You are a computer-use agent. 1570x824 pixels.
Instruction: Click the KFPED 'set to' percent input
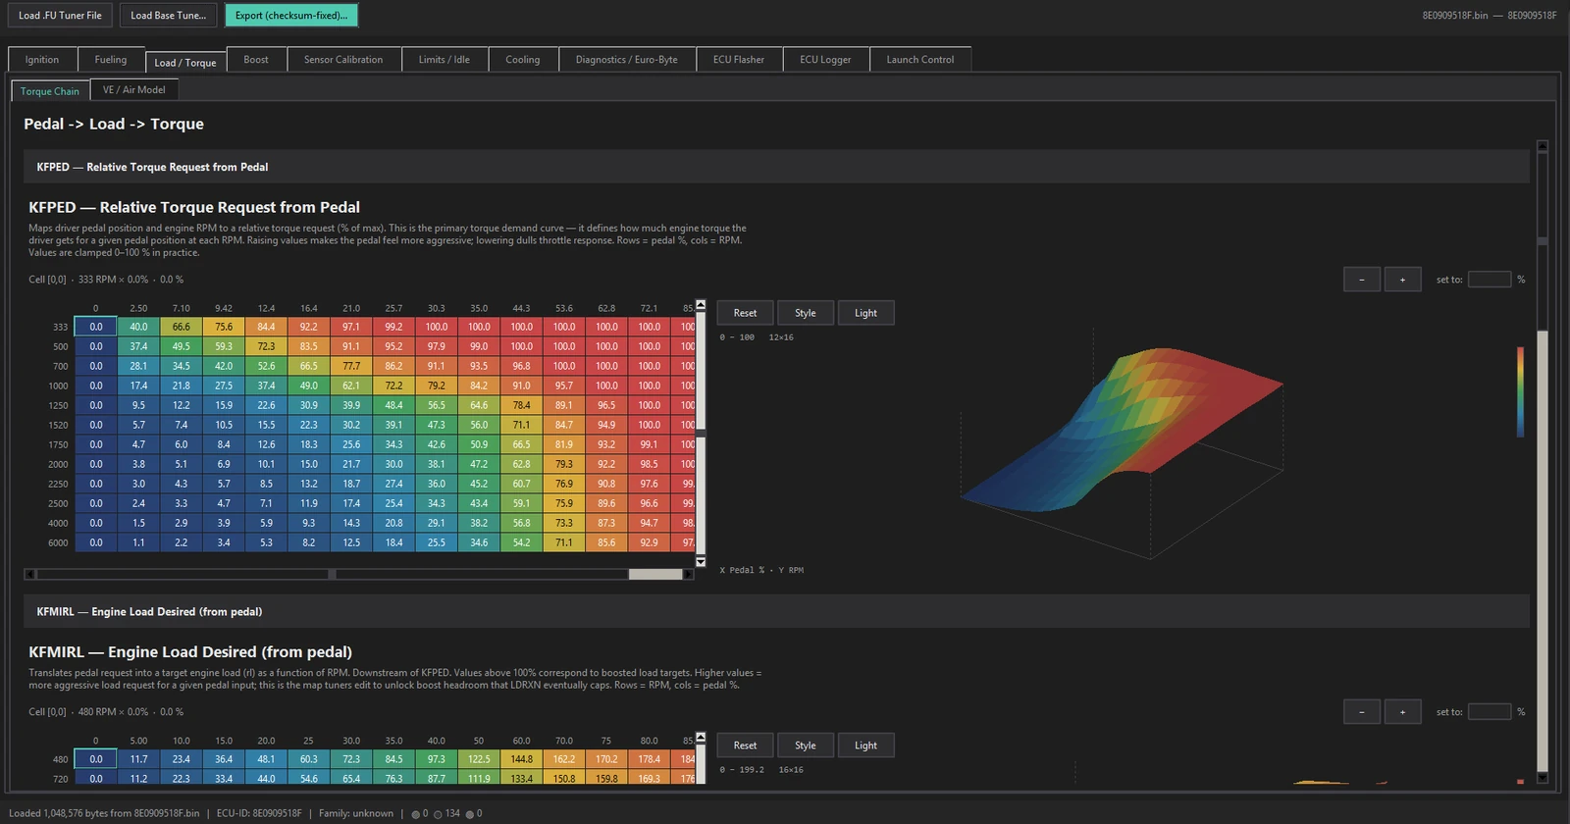tap(1490, 280)
